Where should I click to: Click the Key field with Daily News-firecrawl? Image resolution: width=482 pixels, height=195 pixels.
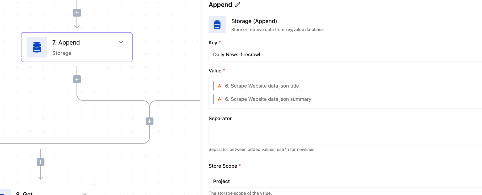[x=345, y=55]
